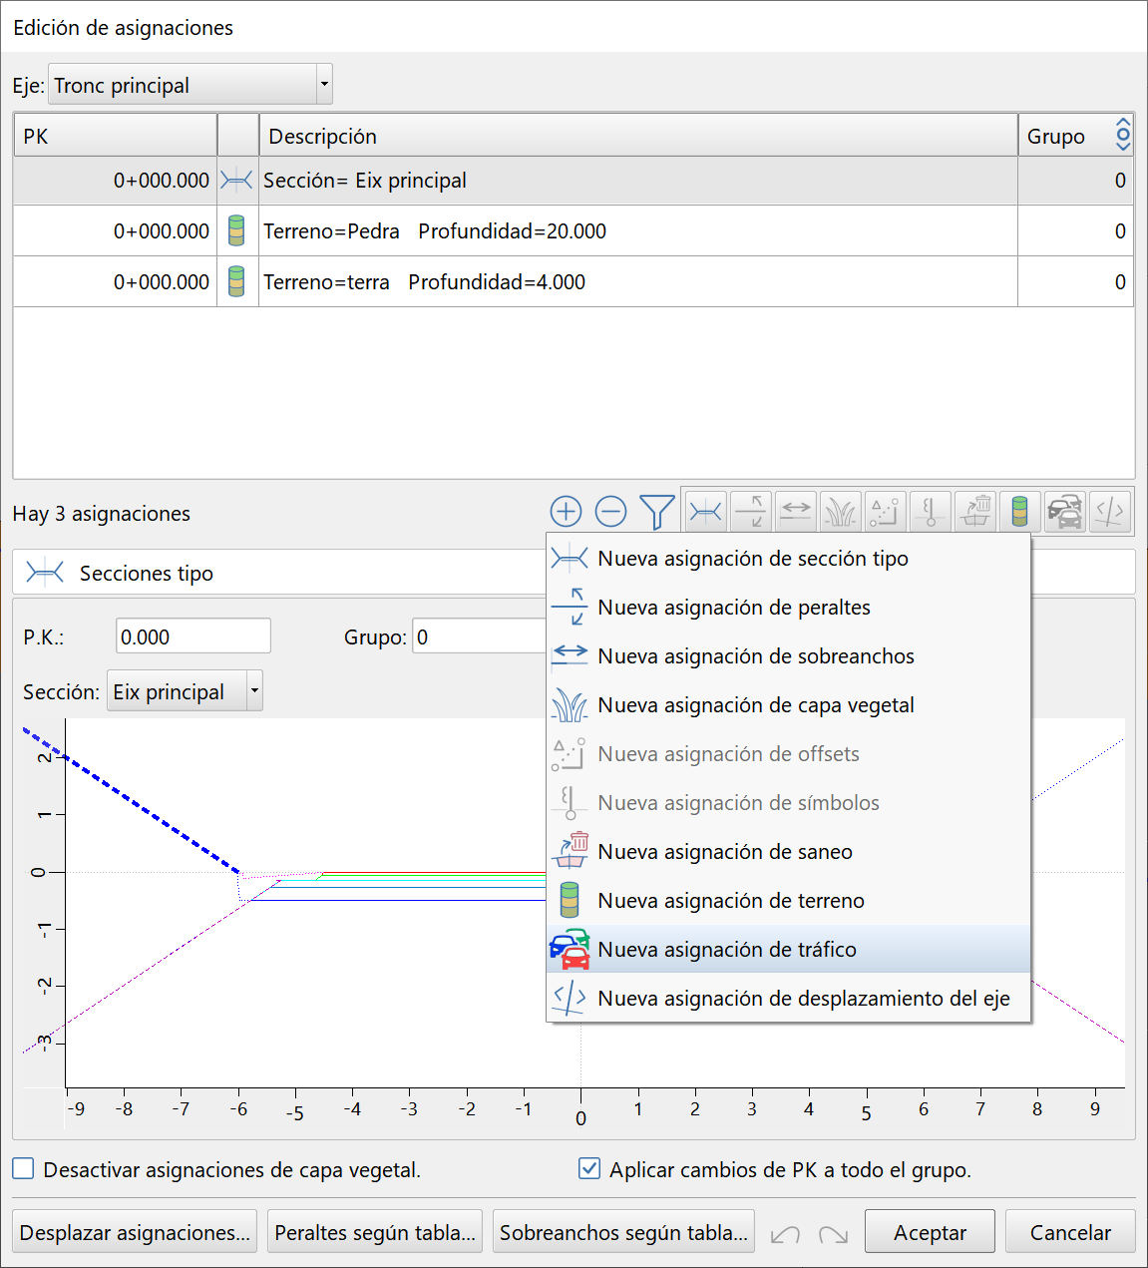Click the Aceptar button

coord(929,1233)
